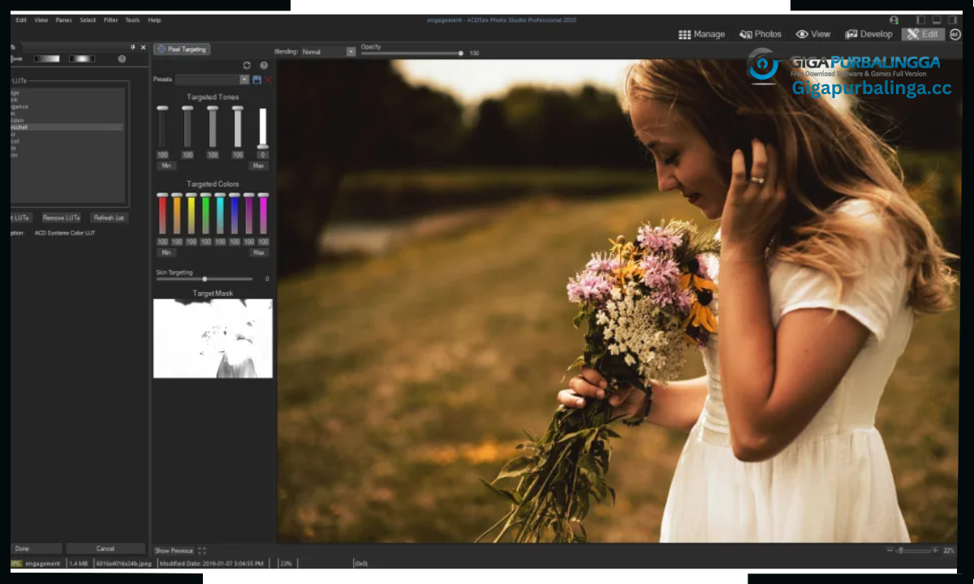Screen dimensions: 974x584
Task: Switch to Develop mode
Action: 868,34
